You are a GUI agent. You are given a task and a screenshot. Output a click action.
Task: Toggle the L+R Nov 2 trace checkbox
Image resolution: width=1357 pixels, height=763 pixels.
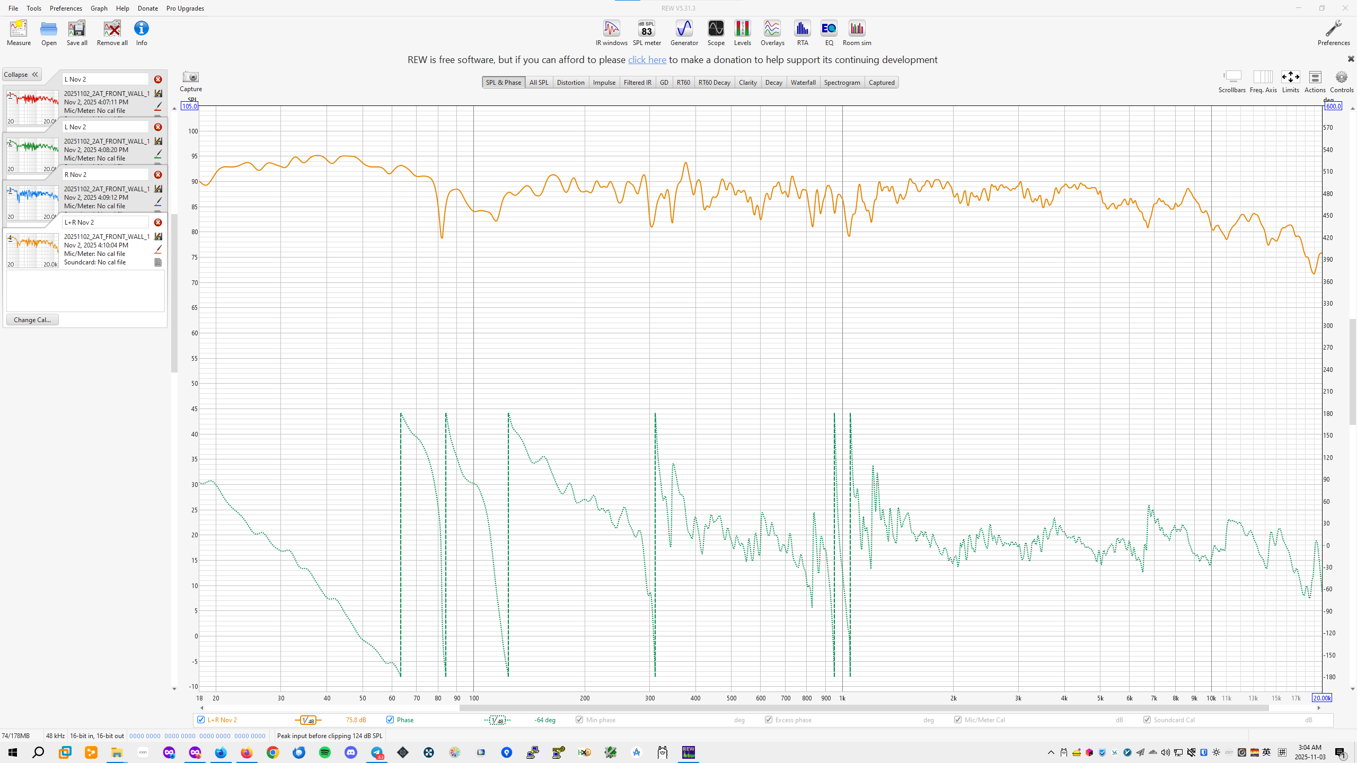[x=201, y=720]
